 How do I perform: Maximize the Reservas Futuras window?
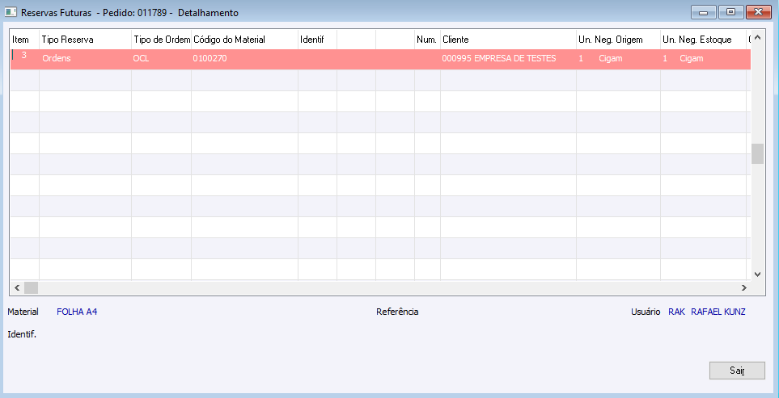click(730, 12)
